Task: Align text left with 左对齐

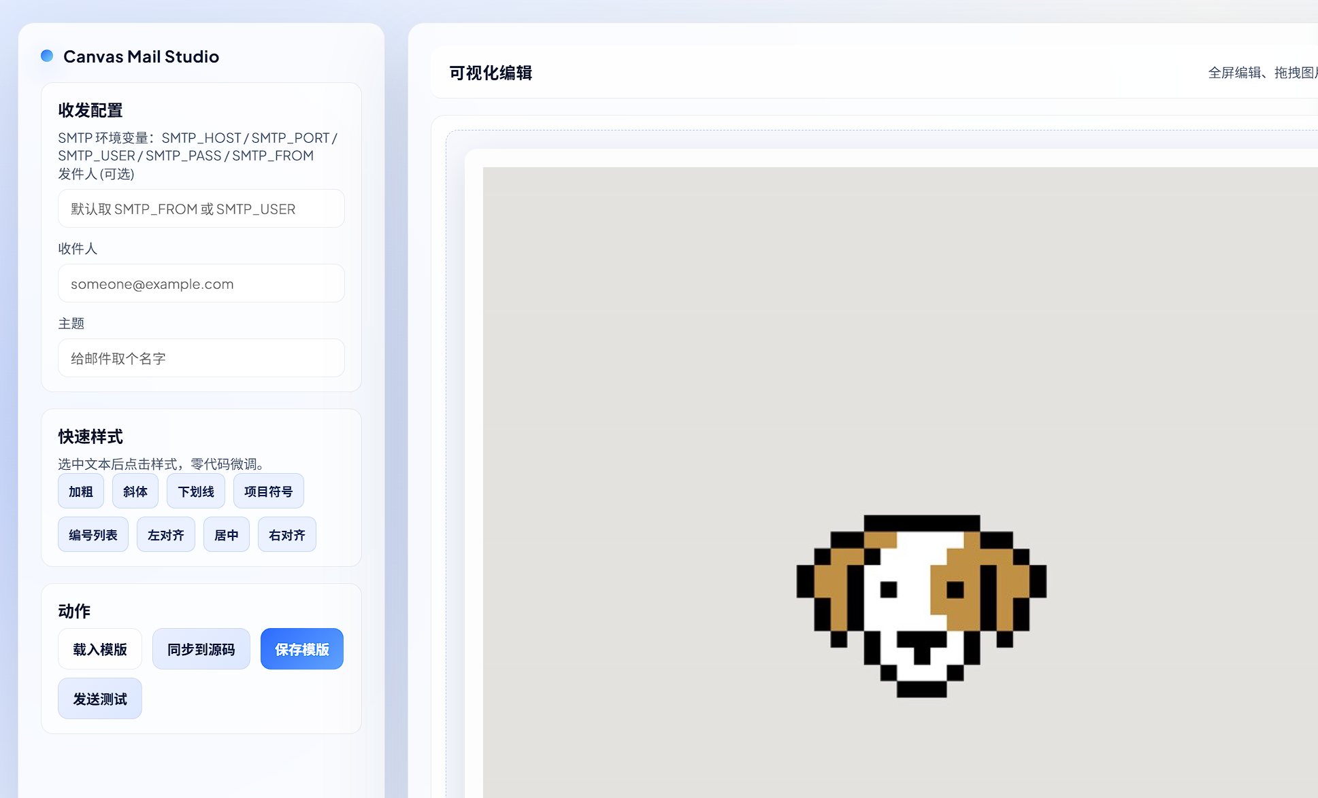Action: click(x=165, y=535)
